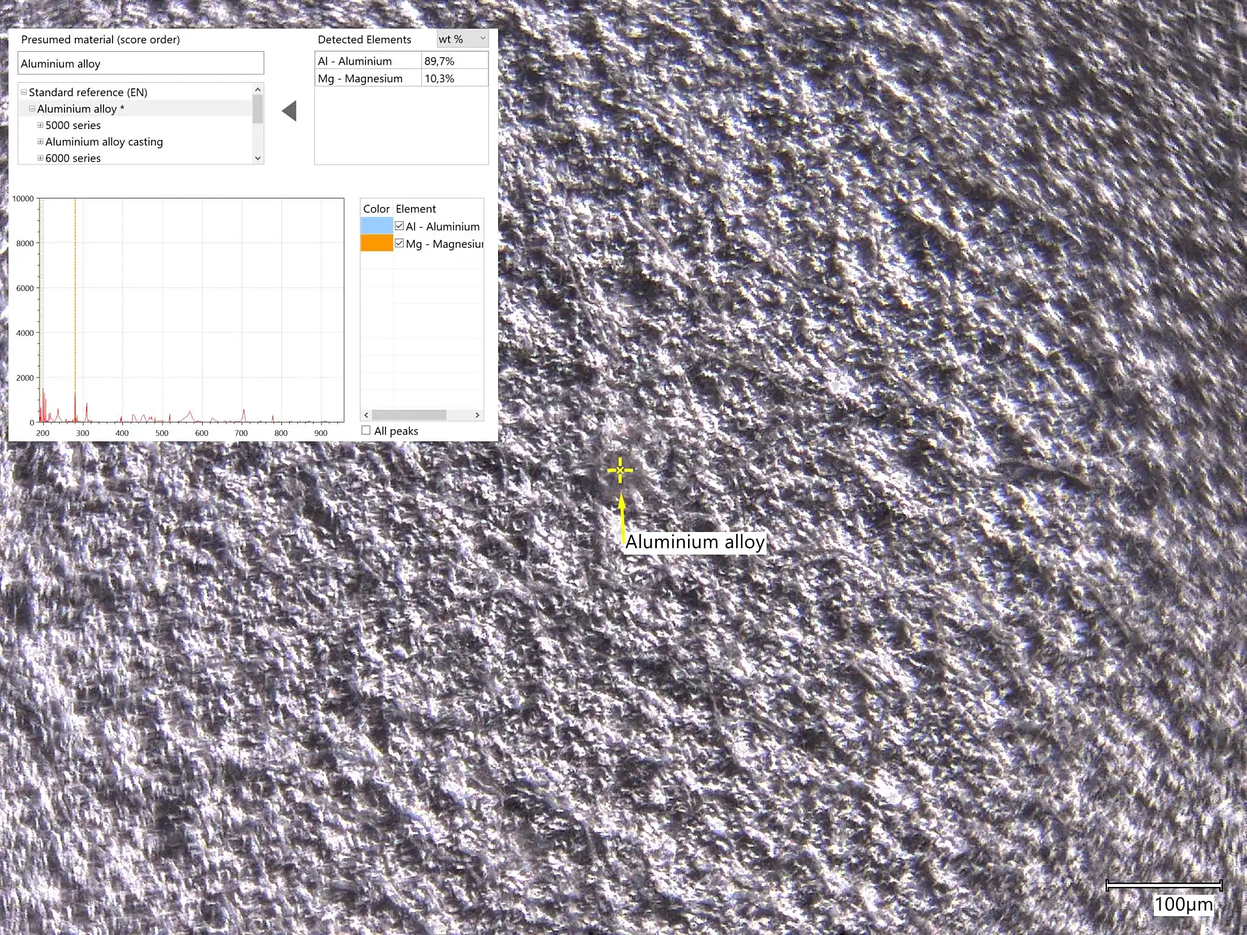Select 6000 series tree item
The image size is (1247, 935).
coord(73,158)
